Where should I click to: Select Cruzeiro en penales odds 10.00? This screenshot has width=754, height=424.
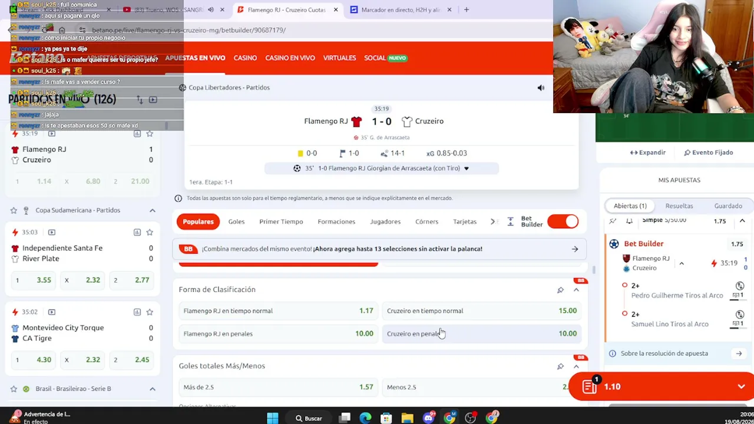[x=482, y=334]
